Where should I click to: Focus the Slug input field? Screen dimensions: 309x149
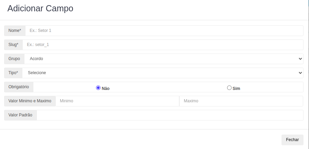[x=163, y=45]
